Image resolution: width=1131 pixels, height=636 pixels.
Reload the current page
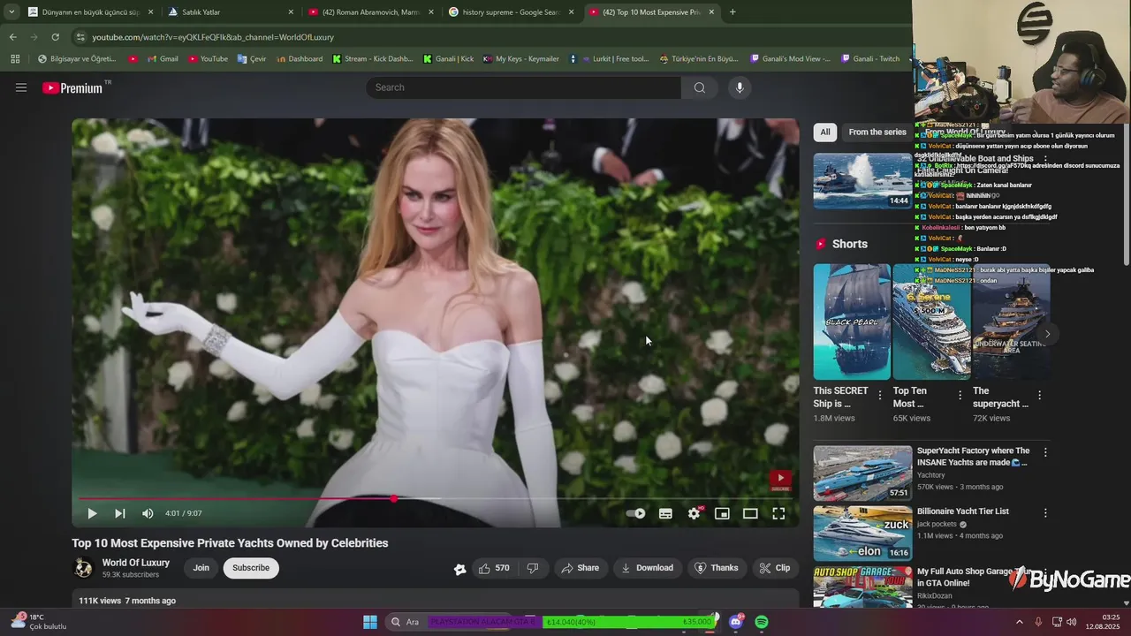[55, 37]
